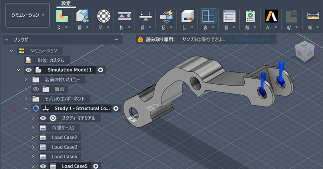The height and width of the screenshot is (169, 323).
Task: Activate radio button for Simulation Model 1
Action: pos(100,70)
